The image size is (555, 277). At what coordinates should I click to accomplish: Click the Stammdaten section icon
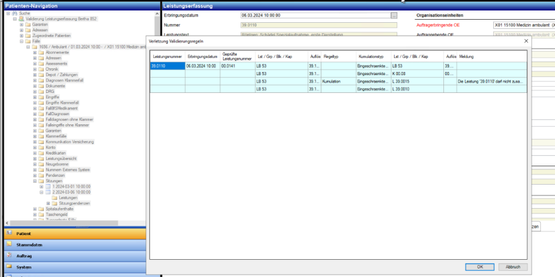(x=9, y=245)
